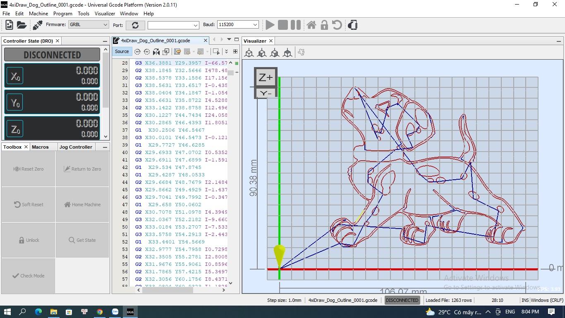Close the 4xiDraw_Dog_Outline_0001.gcode editor tab
Image resolution: width=565 pixels, height=318 pixels.
[x=205, y=41]
